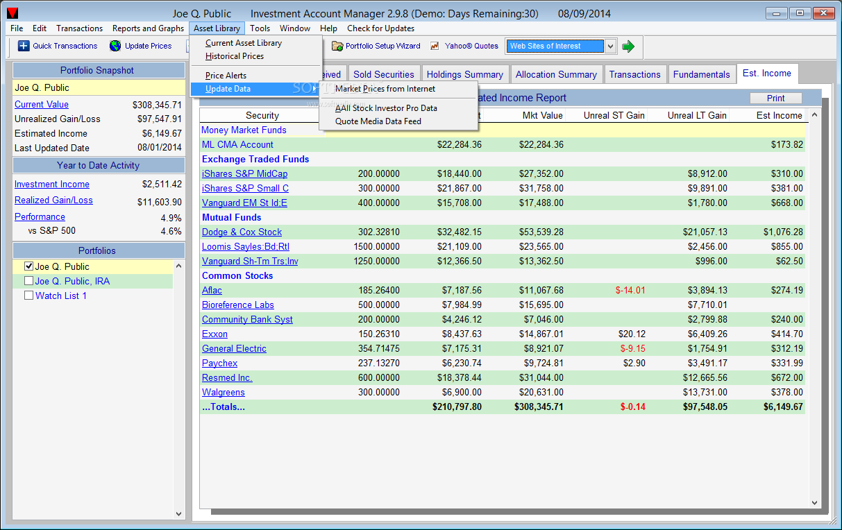842x530 pixels.
Task: Click the report's scroll down arrow
Action: pyautogui.click(x=815, y=503)
